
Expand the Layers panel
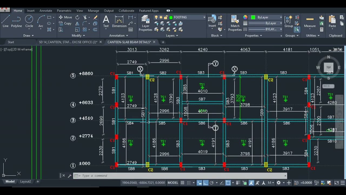pos(172,35)
